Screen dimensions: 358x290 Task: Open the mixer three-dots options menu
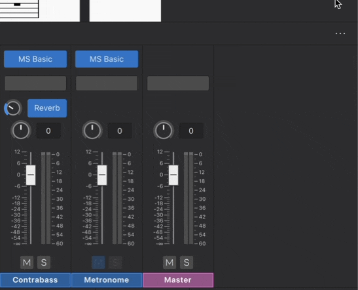pos(340,33)
